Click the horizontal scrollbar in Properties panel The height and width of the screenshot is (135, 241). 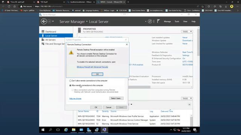[139, 87]
